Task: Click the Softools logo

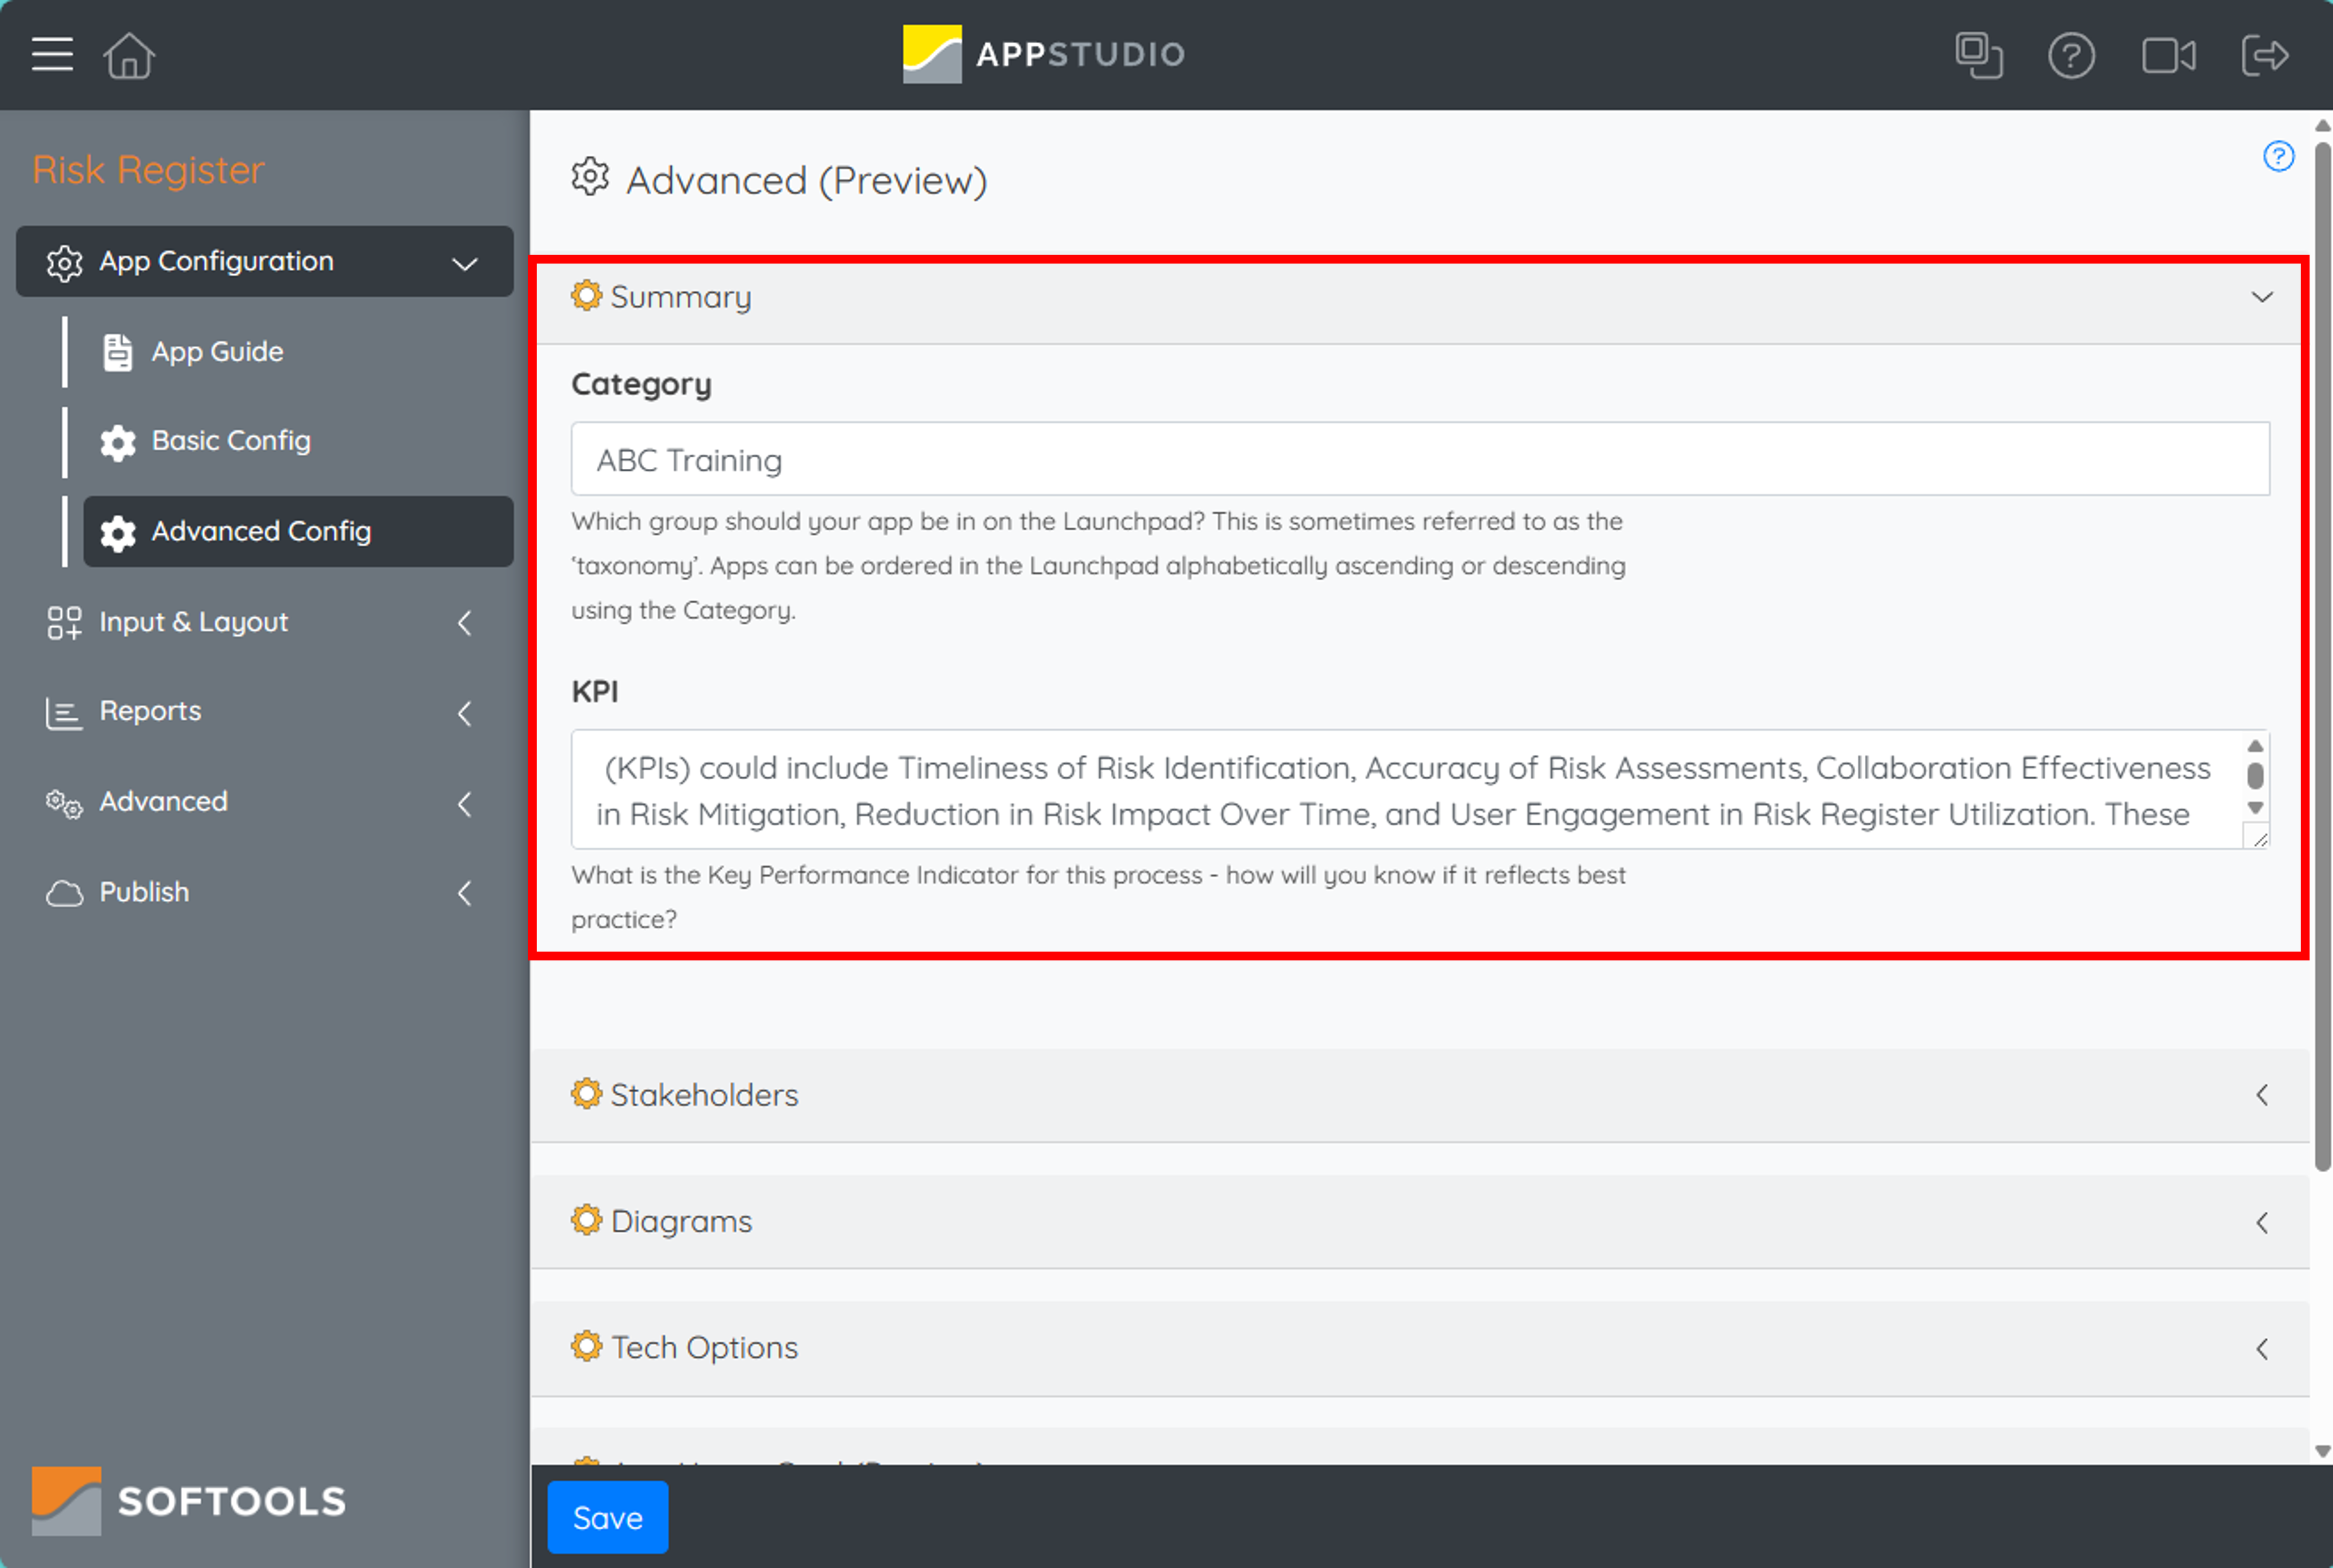Action: 190,1500
